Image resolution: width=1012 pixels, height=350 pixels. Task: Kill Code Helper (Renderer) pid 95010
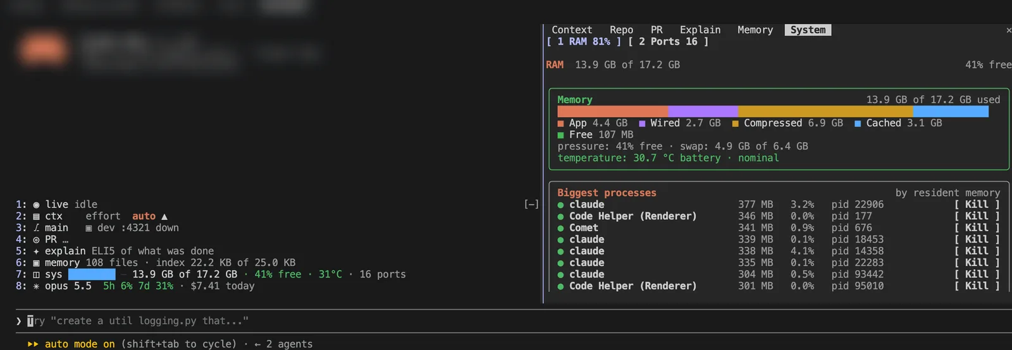click(x=977, y=286)
